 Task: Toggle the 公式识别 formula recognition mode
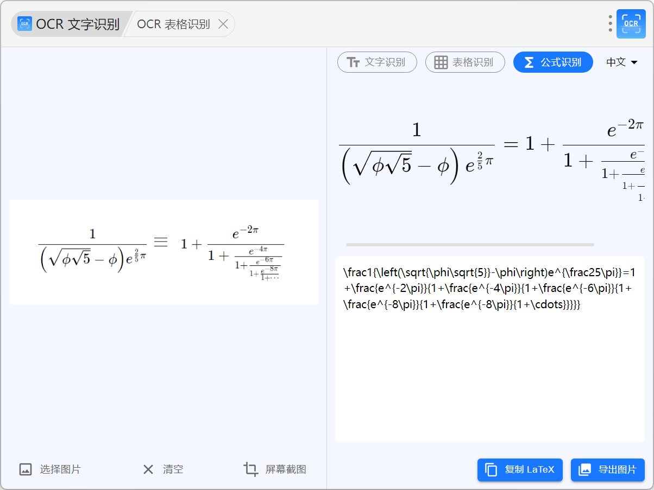(552, 62)
